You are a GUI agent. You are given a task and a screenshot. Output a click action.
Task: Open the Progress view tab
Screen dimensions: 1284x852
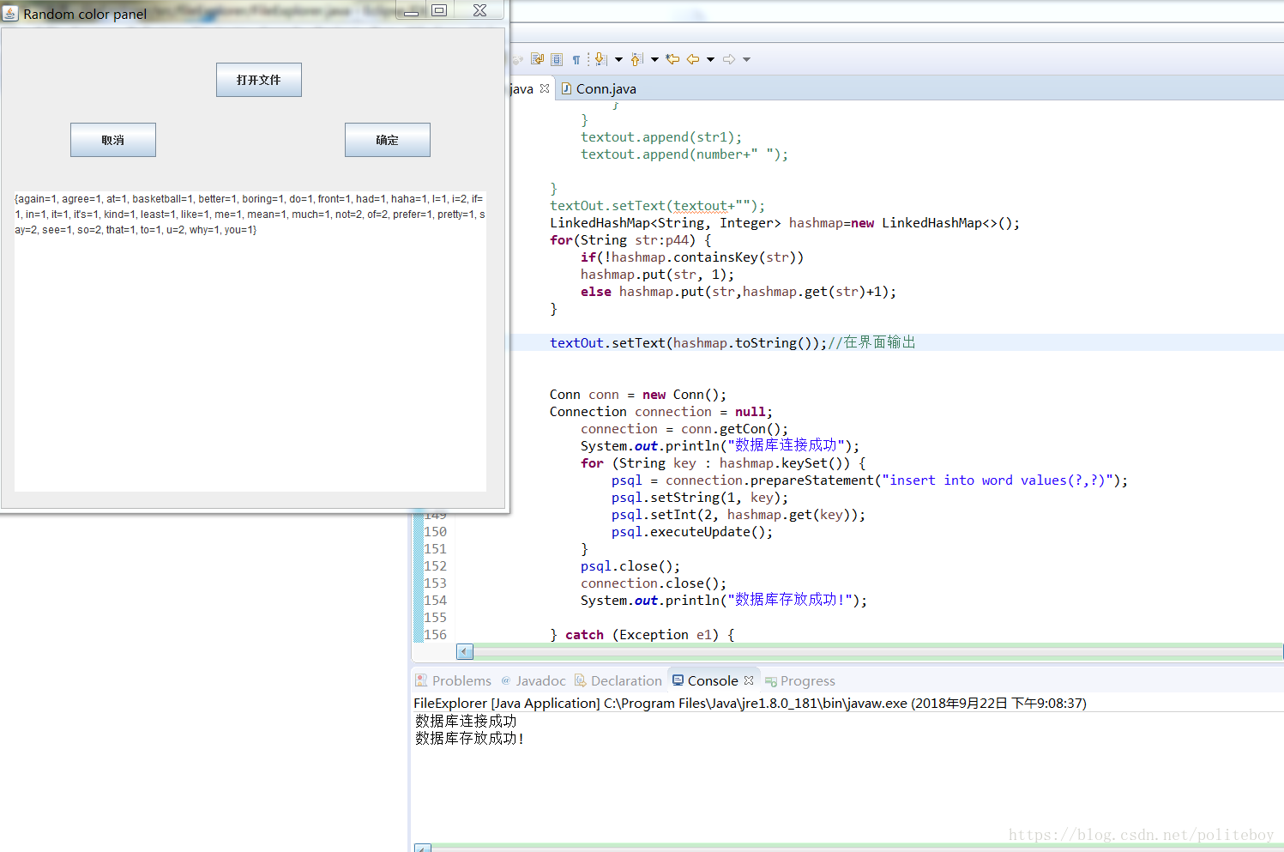(x=800, y=680)
